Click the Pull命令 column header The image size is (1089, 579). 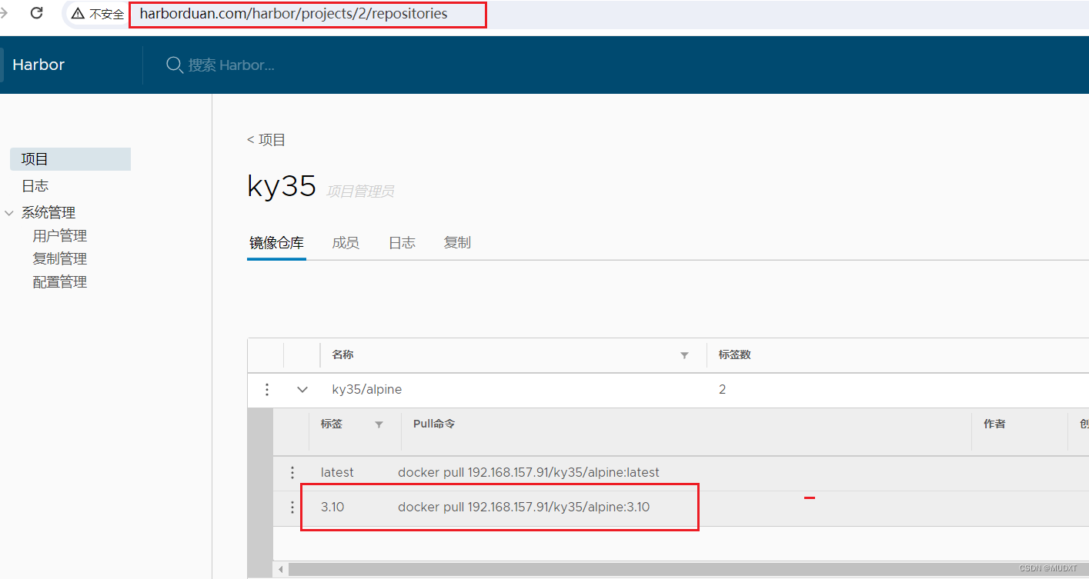434,424
